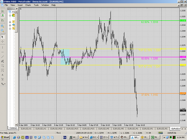Open the View menu

click(13, 5)
